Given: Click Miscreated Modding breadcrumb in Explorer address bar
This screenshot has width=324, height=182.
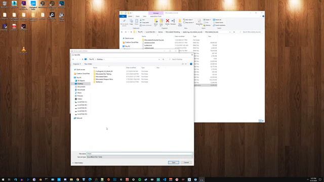Looking at the screenshot, I should pos(173,32).
